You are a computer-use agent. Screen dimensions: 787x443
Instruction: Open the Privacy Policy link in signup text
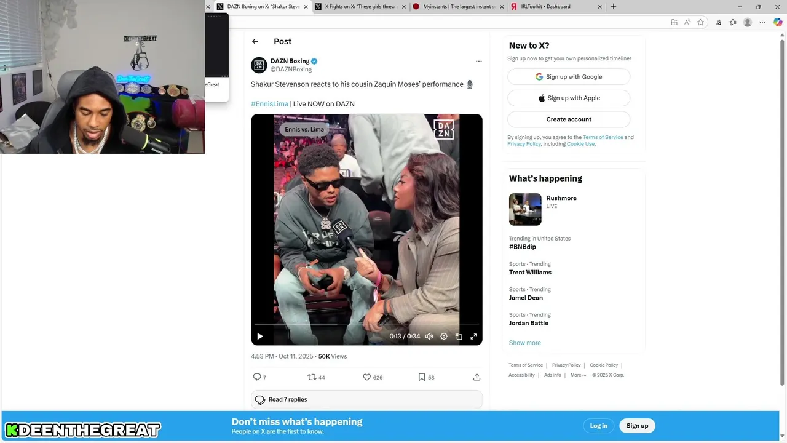pos(524,144)
